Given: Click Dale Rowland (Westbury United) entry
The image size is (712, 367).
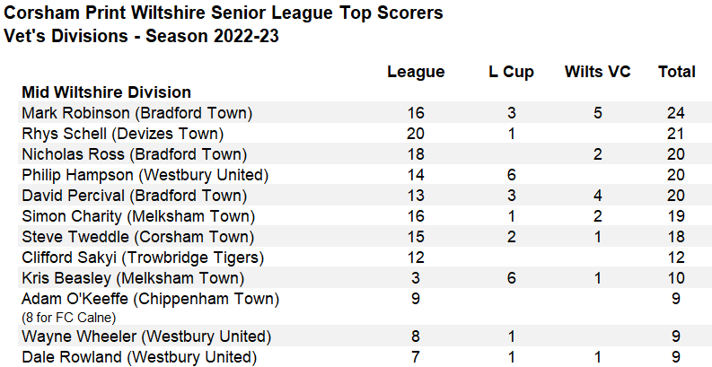Looking at the screenshot, I should 139,357.
